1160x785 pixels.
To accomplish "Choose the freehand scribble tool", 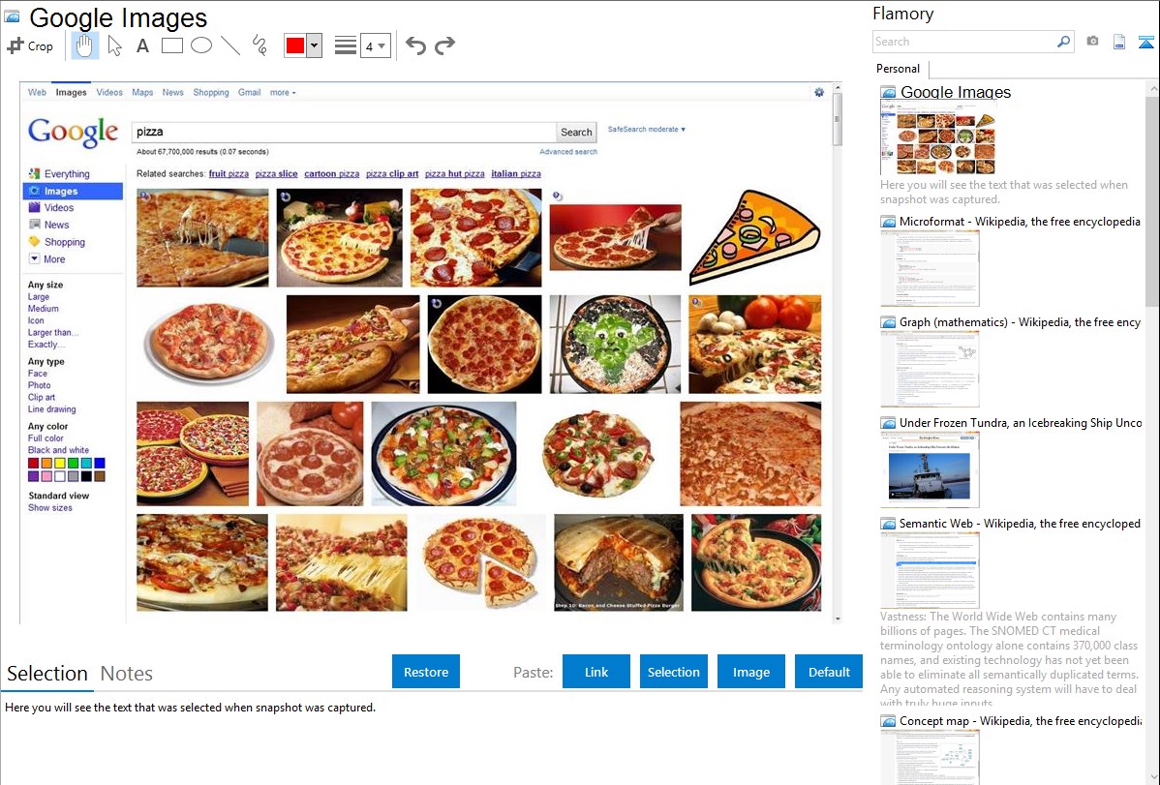I will (x=259, y=45).
